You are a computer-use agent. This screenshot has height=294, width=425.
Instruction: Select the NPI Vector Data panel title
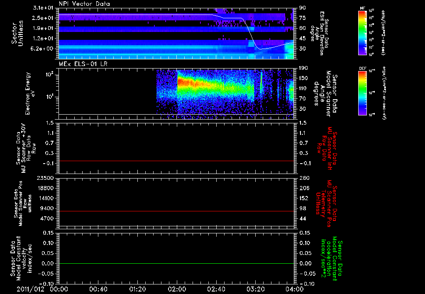click(x=84, y=4)
